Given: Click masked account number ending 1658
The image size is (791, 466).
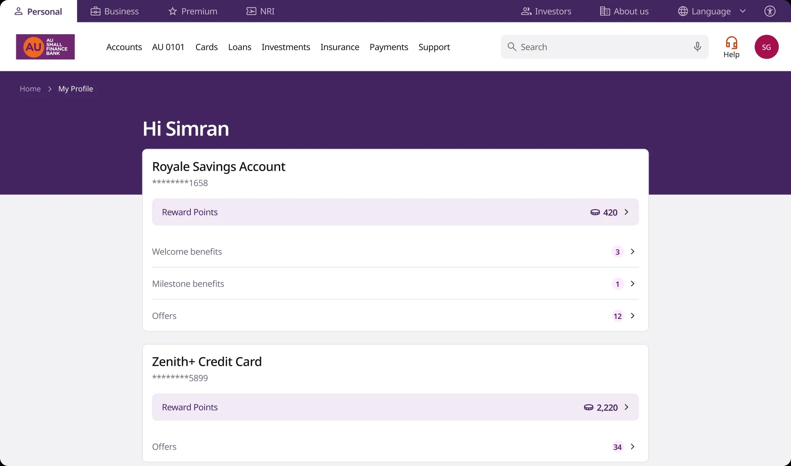Looking at the screenshot, I should click(180, 183).
